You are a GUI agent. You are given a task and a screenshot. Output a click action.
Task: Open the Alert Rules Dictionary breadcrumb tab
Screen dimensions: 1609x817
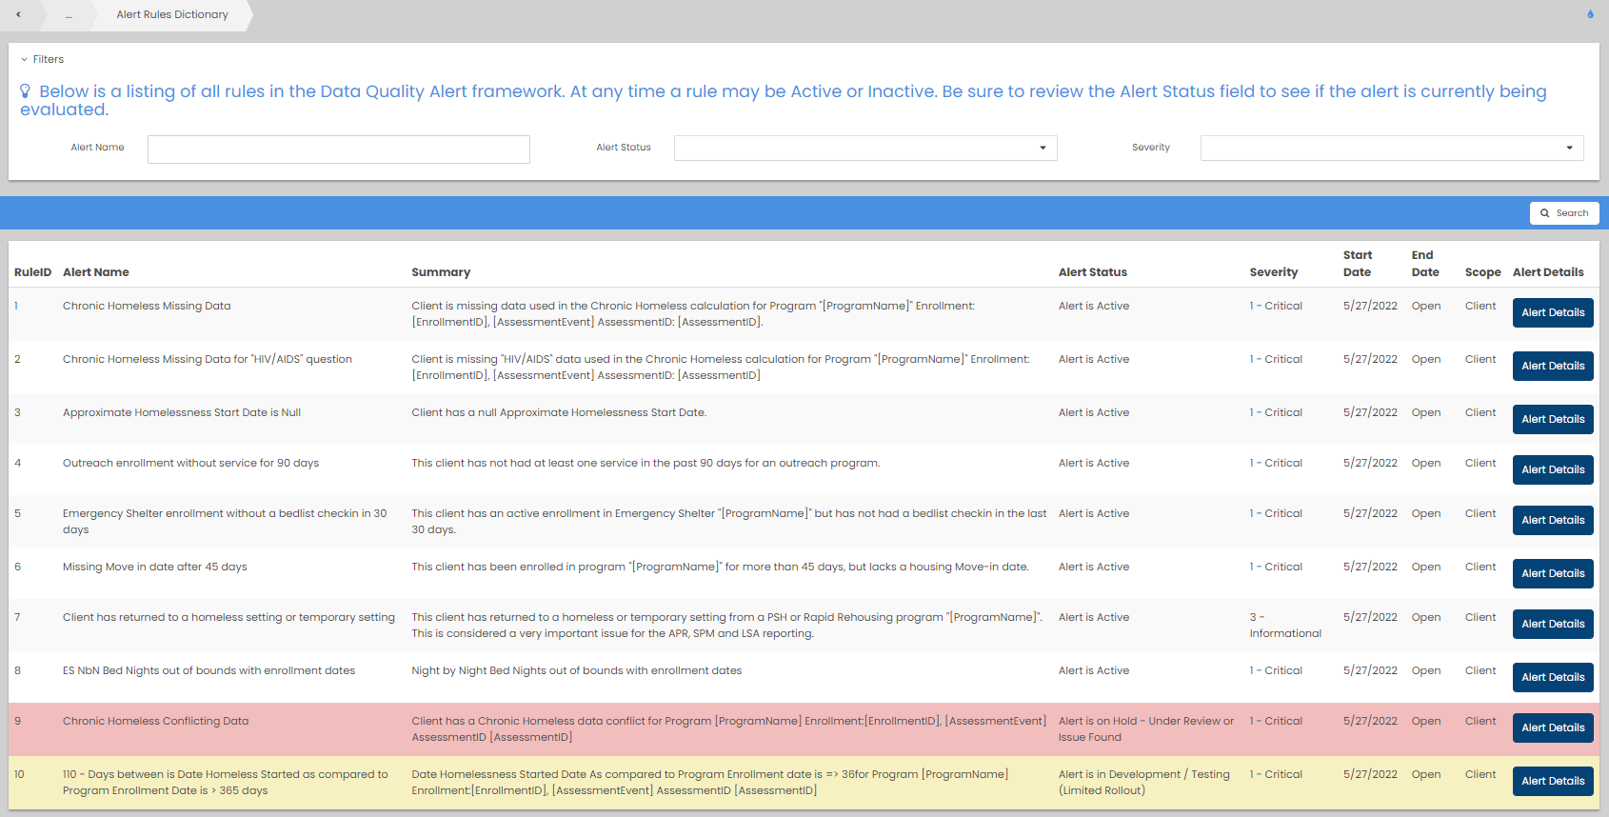[172, 15]
